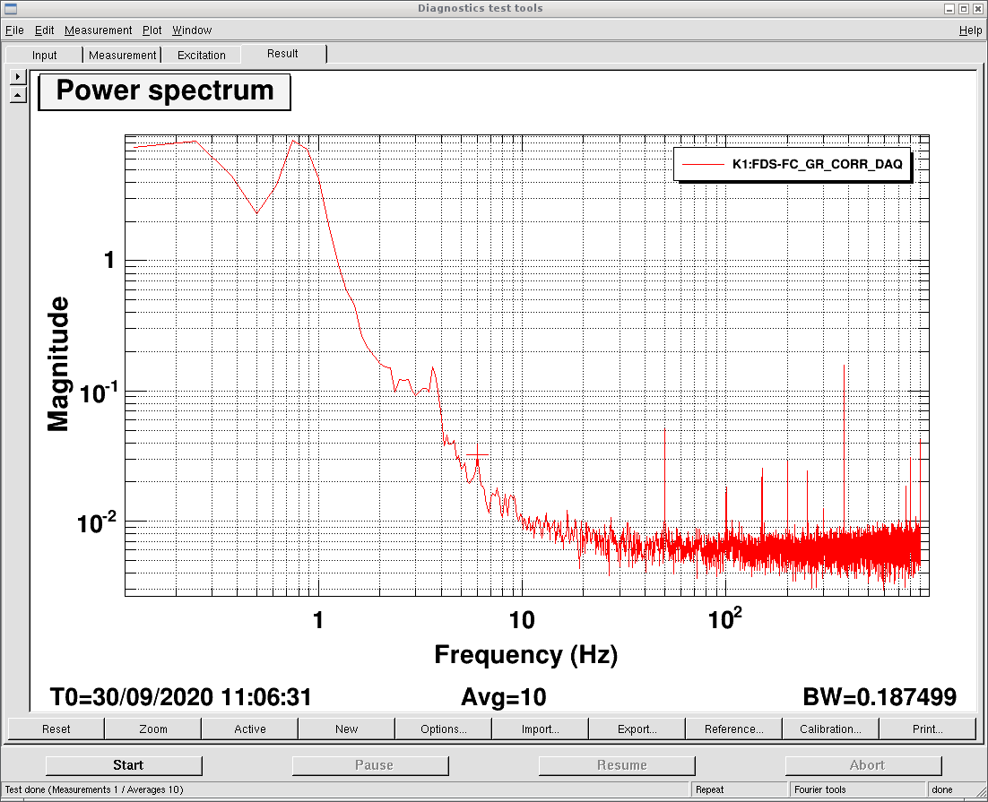
Task: Click the Reset plot button
Action: point(56,729)
